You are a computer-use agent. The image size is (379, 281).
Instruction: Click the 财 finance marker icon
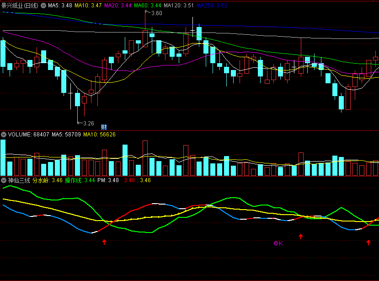[x=104, y=127]
